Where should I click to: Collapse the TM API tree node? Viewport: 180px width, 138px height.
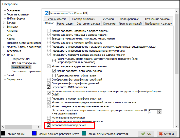click(4, 55)
